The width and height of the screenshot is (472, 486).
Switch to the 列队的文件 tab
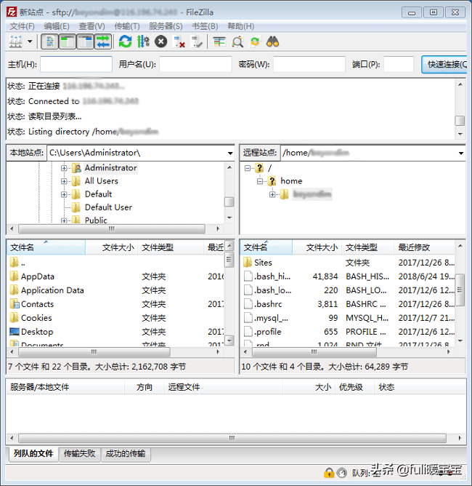pos(33,454)
